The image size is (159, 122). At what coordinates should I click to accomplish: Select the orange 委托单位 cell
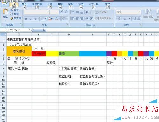pyautogui.click(x=19, y=51)
